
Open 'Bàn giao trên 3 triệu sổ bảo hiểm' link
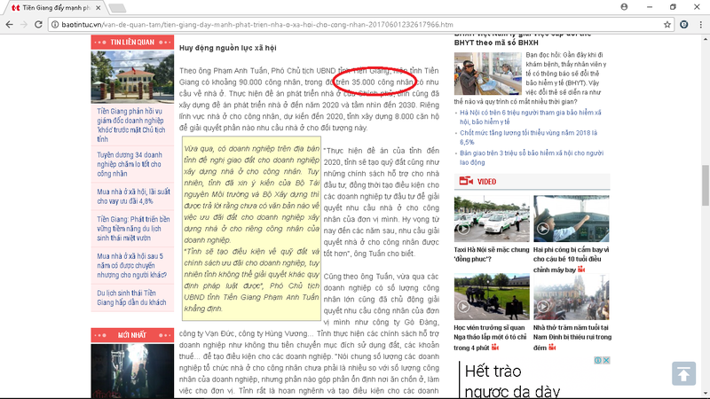click(x=532, y=158)
